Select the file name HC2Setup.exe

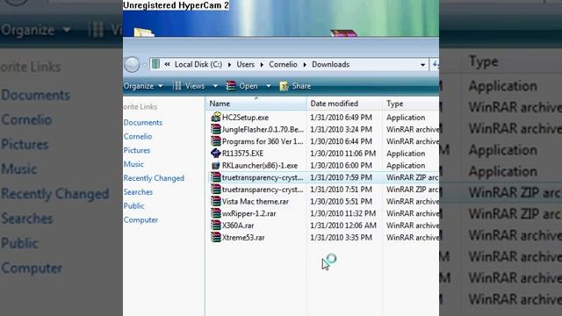pos(245,118)
